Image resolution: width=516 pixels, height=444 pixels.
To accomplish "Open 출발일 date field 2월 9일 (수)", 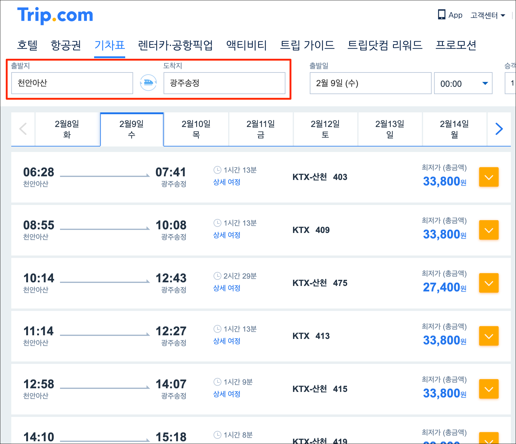I will 371,83.
